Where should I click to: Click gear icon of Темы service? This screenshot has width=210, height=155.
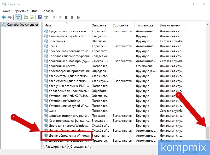coord(46,46)
